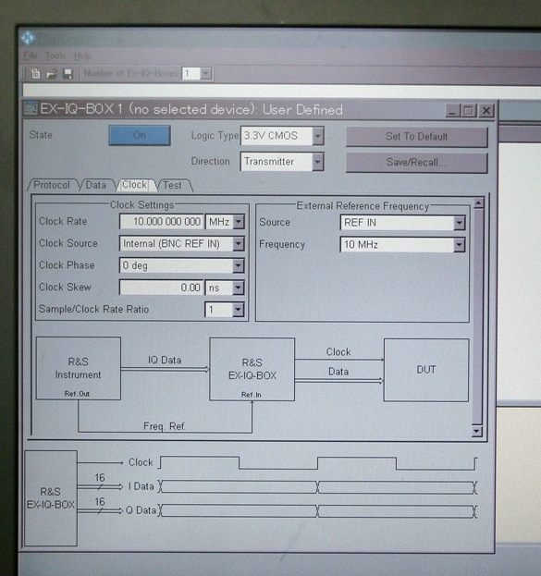The width and height of the screenshot is (541, 576).
Task: Click the New file toolbar icon
Action: coord(35,73)
